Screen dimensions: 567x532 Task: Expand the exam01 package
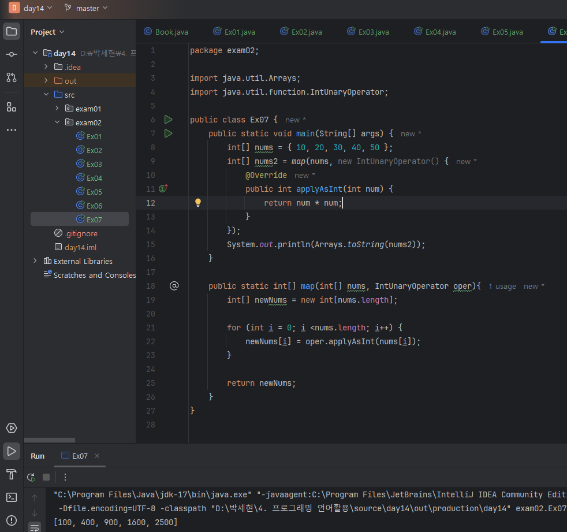tap(57, 108)
